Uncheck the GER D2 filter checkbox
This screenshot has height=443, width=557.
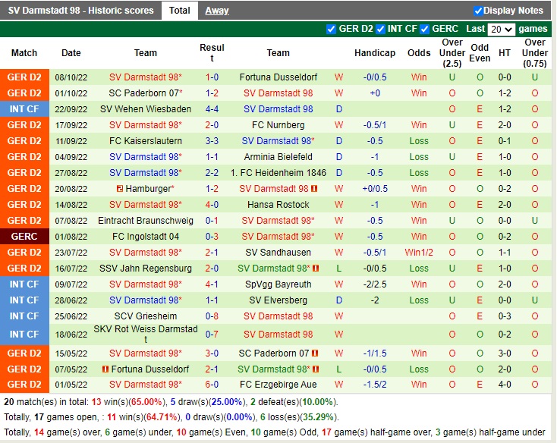point(331,29)
